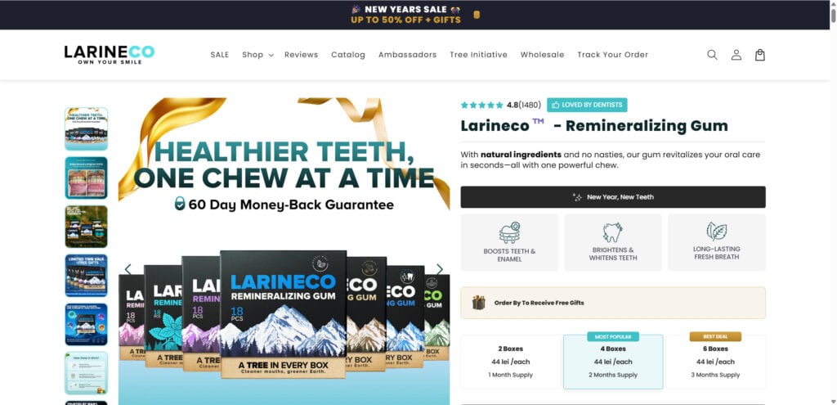Screen dimensions: 837x405
Task: Click the gift box icon in banner
Action: [x=478, y=303]
